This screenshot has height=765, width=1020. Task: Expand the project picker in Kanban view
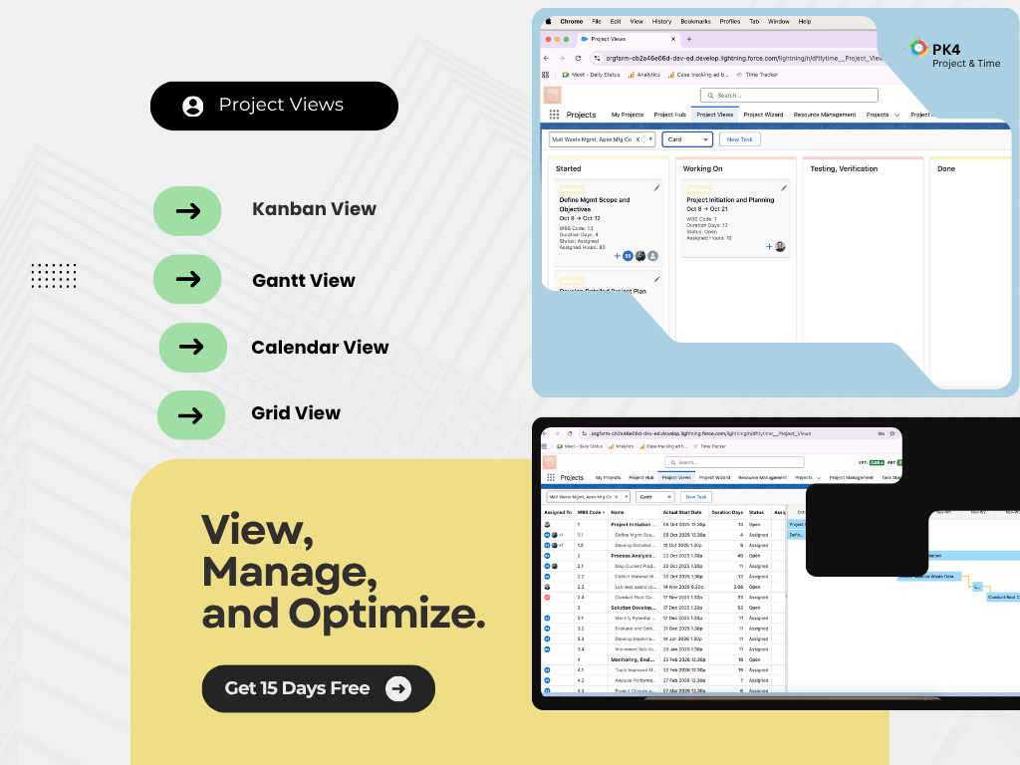pos(650,139)
